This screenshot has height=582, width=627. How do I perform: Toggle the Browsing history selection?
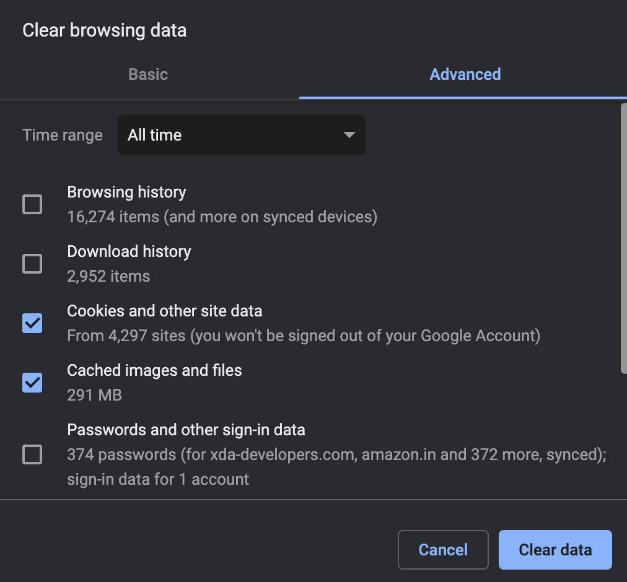(x=32, y=204)
